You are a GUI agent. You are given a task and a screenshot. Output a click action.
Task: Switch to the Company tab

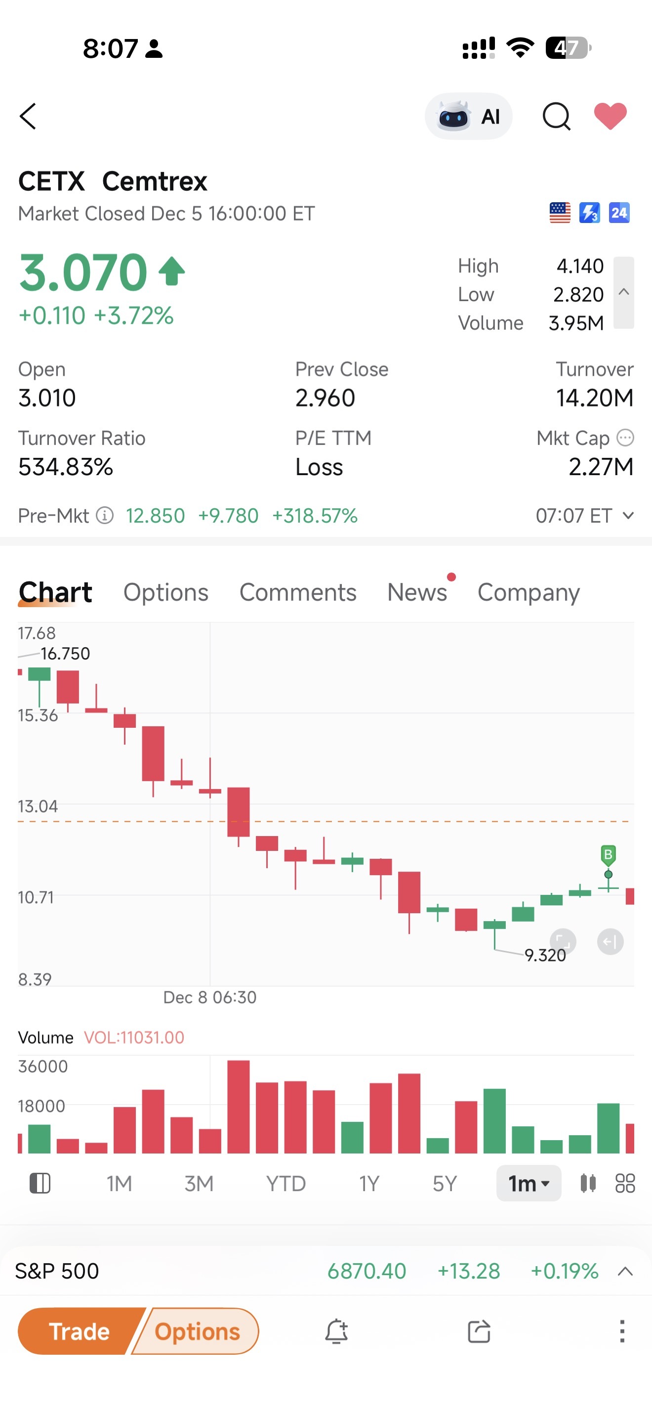tap(529, 592)
